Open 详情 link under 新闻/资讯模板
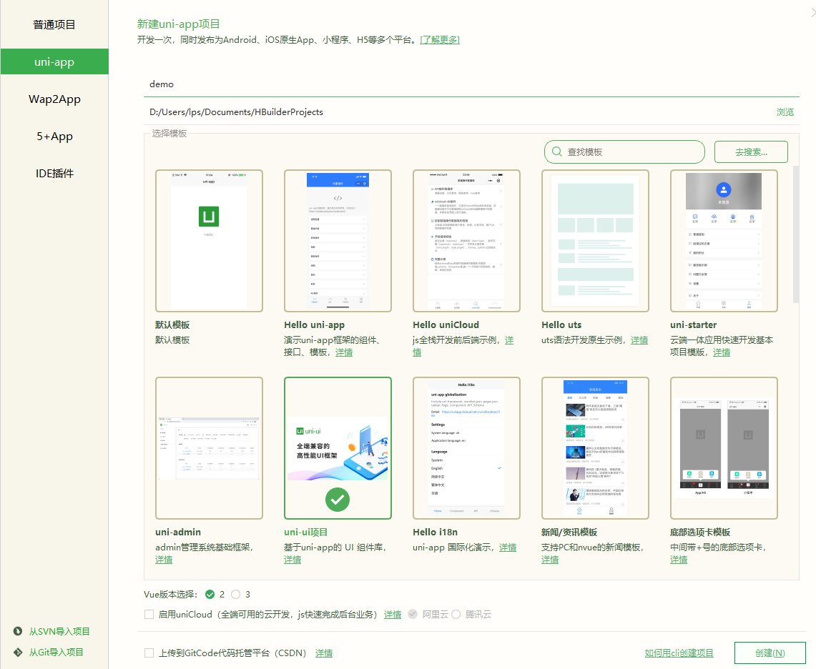The height and width of the screenshot is (669, 816). (549, 559)
